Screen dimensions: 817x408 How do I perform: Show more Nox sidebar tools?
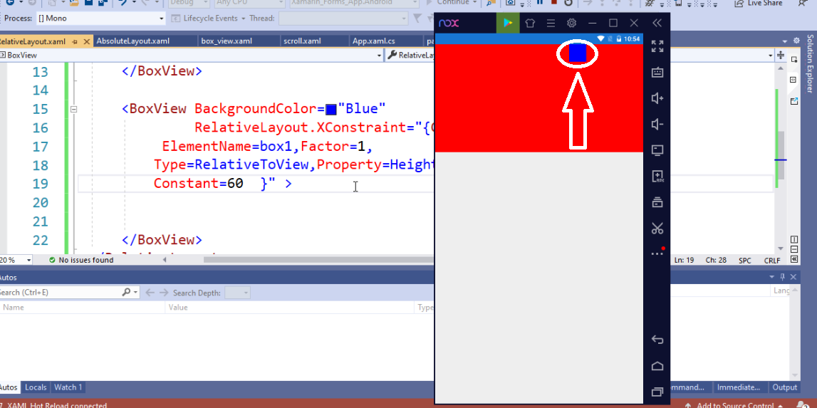click(x=657, y=253)
